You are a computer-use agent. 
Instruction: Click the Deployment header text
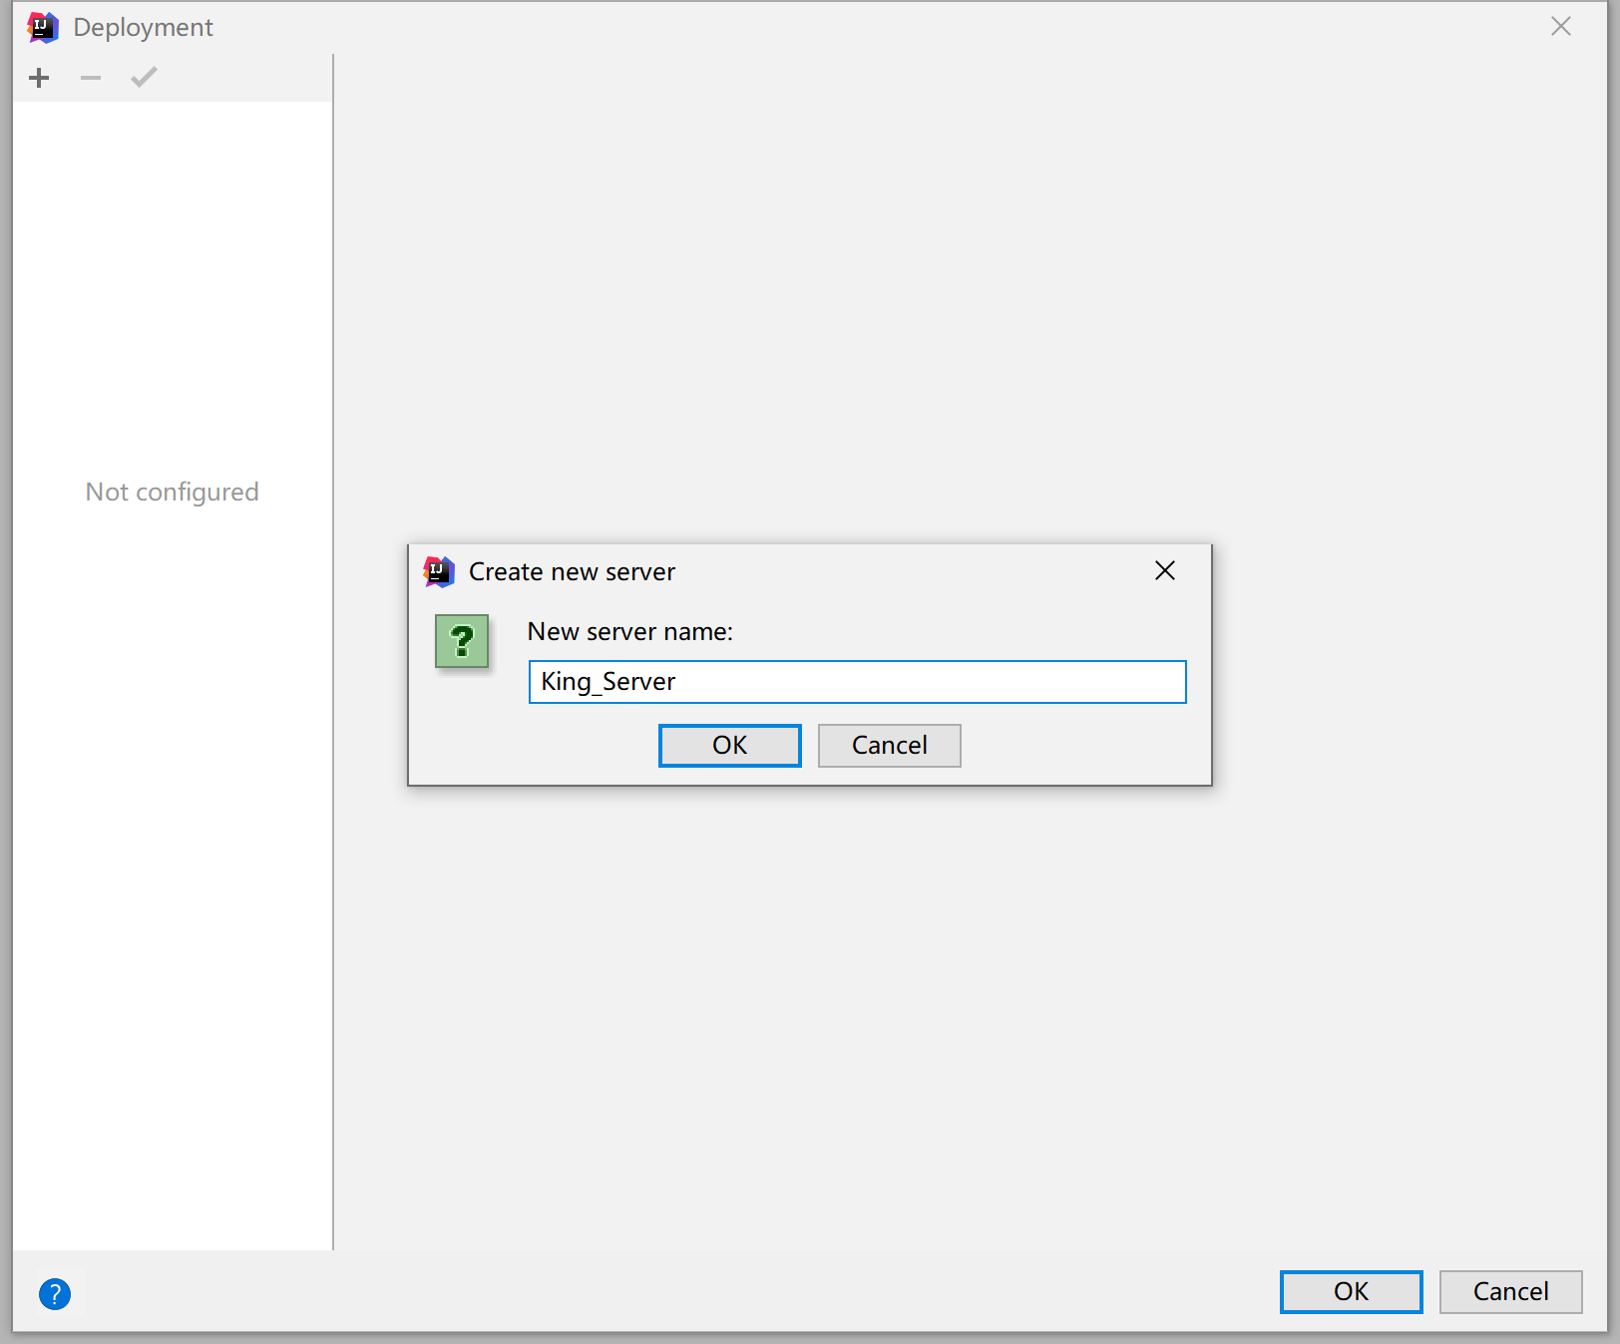coord(141,27)
